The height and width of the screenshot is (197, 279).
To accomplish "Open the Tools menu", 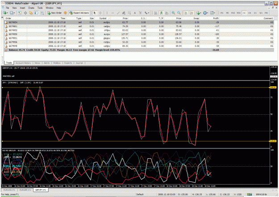I will (40, 8).
